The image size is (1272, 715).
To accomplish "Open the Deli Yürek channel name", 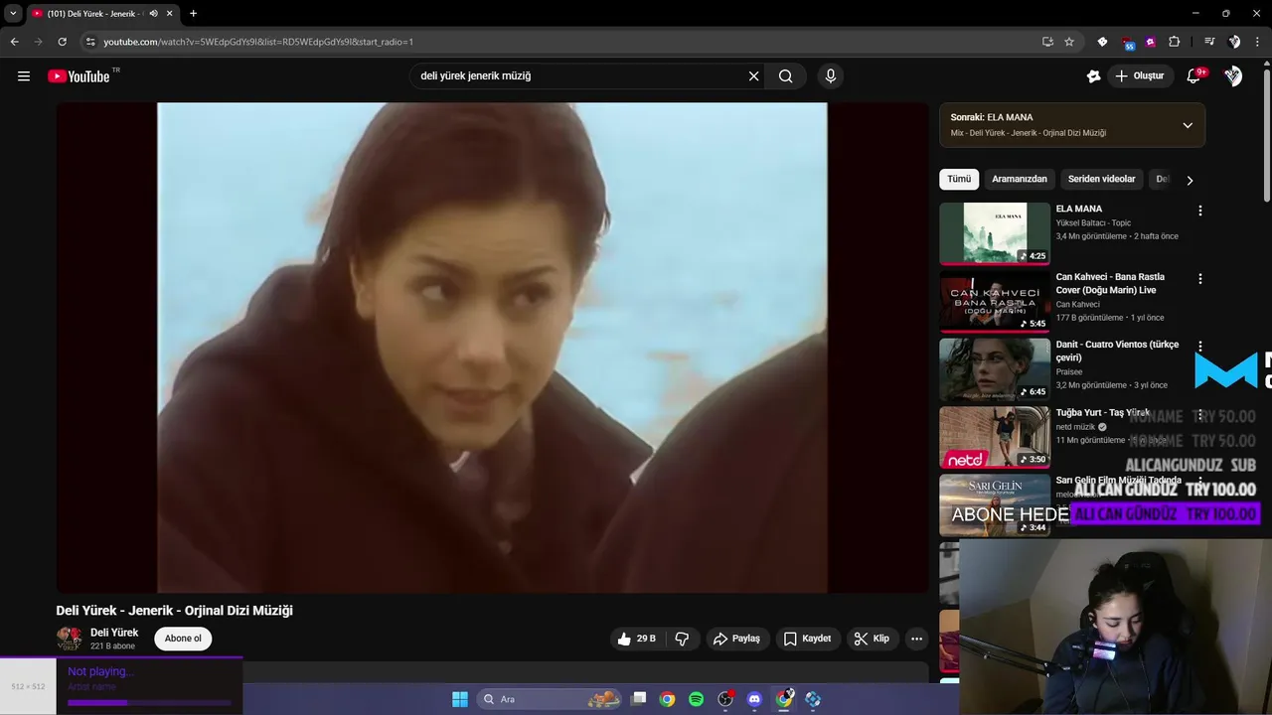I will (114, 633).
